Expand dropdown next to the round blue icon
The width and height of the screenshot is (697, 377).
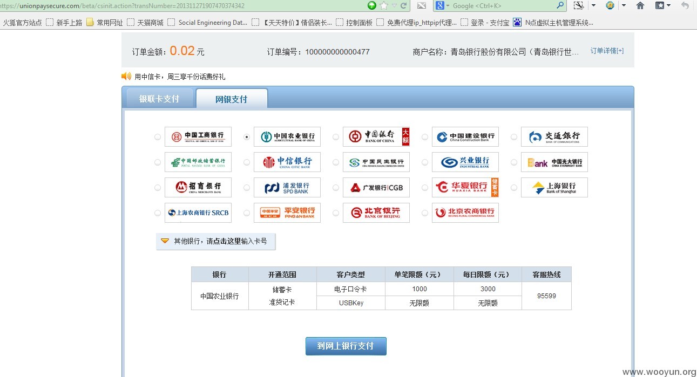point(624,5)
